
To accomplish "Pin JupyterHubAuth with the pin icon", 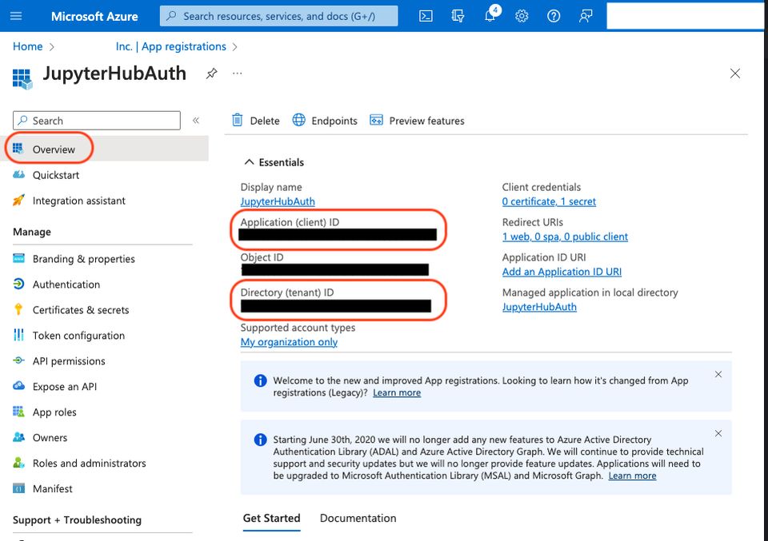I will coord(211,74).
